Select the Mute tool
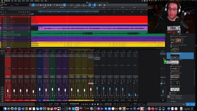The height and width of the screenshot is (111, 197). [45, 5]
